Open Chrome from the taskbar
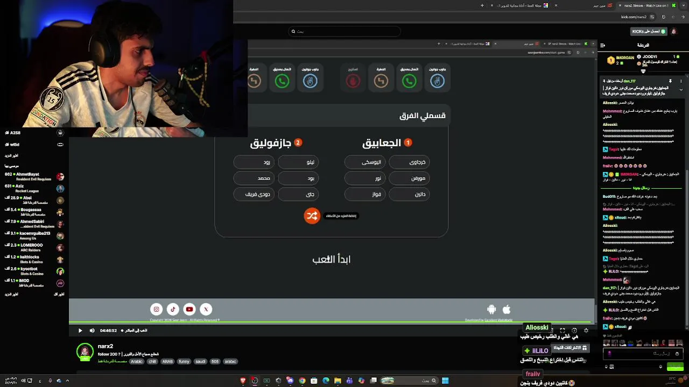The image size is (689, 387). coord(302,381)
